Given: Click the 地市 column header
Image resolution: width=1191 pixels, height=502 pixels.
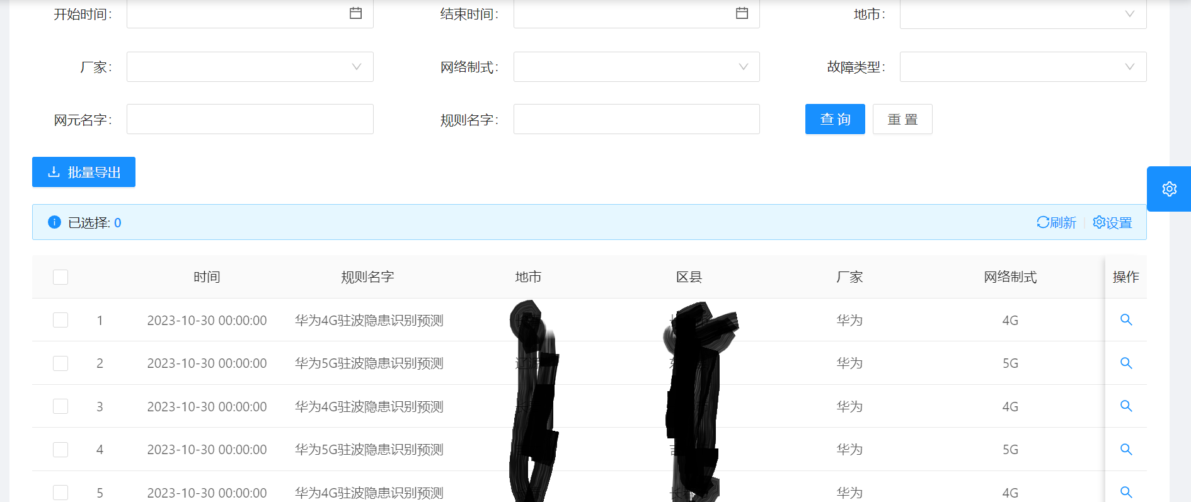Looking at the screenshot, I should pos(528,277).
